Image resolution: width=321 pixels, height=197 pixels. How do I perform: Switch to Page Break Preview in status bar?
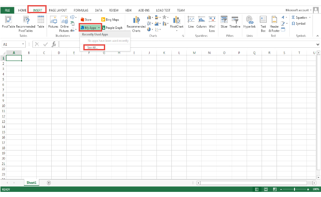[x=275, y=189]
